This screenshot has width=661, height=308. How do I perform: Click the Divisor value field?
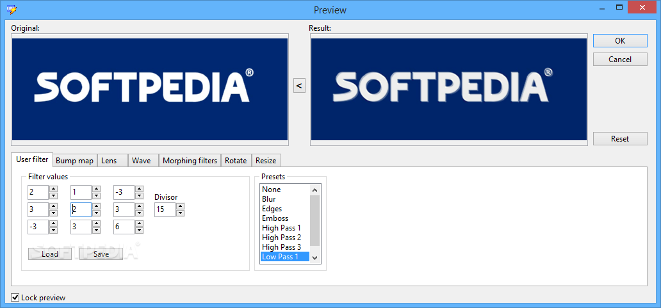[165, 209]
